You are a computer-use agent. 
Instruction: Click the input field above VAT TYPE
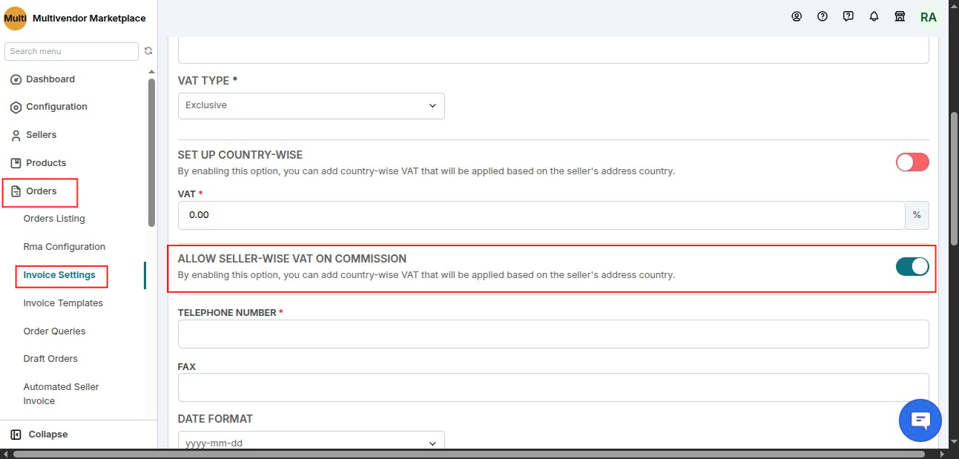[553, 50]
